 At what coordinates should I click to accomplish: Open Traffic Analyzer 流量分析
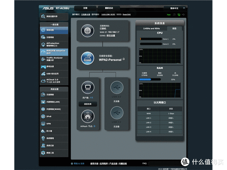click(54, 59)
